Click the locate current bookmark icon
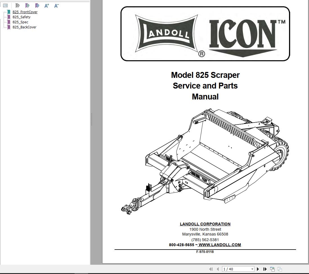 [x=37, y=5]
